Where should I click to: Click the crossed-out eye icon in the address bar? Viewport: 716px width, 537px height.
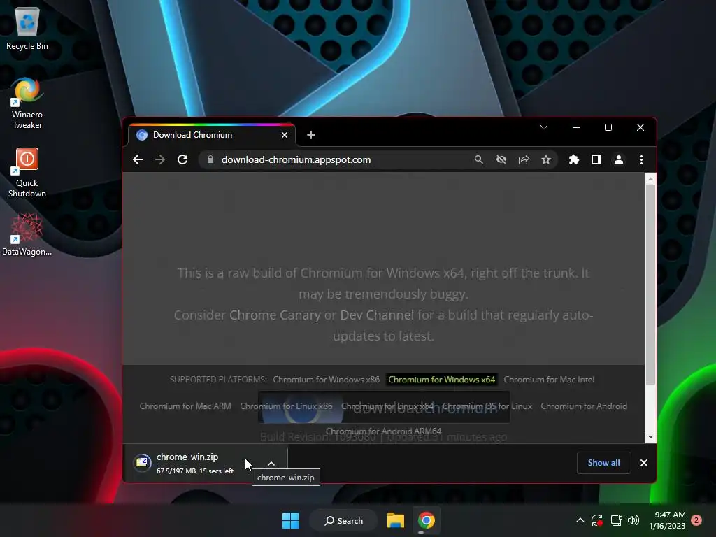pyautogui.click(x=501, y=159)
